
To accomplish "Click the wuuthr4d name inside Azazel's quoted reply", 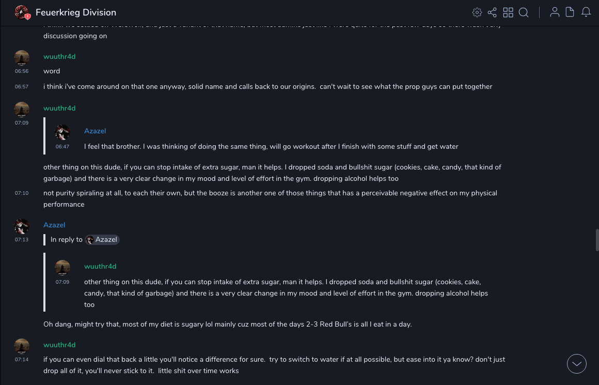I will [100, 266].
